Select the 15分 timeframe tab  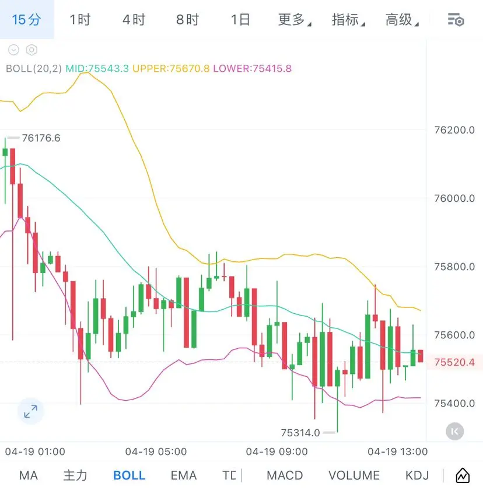tap(27, 20)
